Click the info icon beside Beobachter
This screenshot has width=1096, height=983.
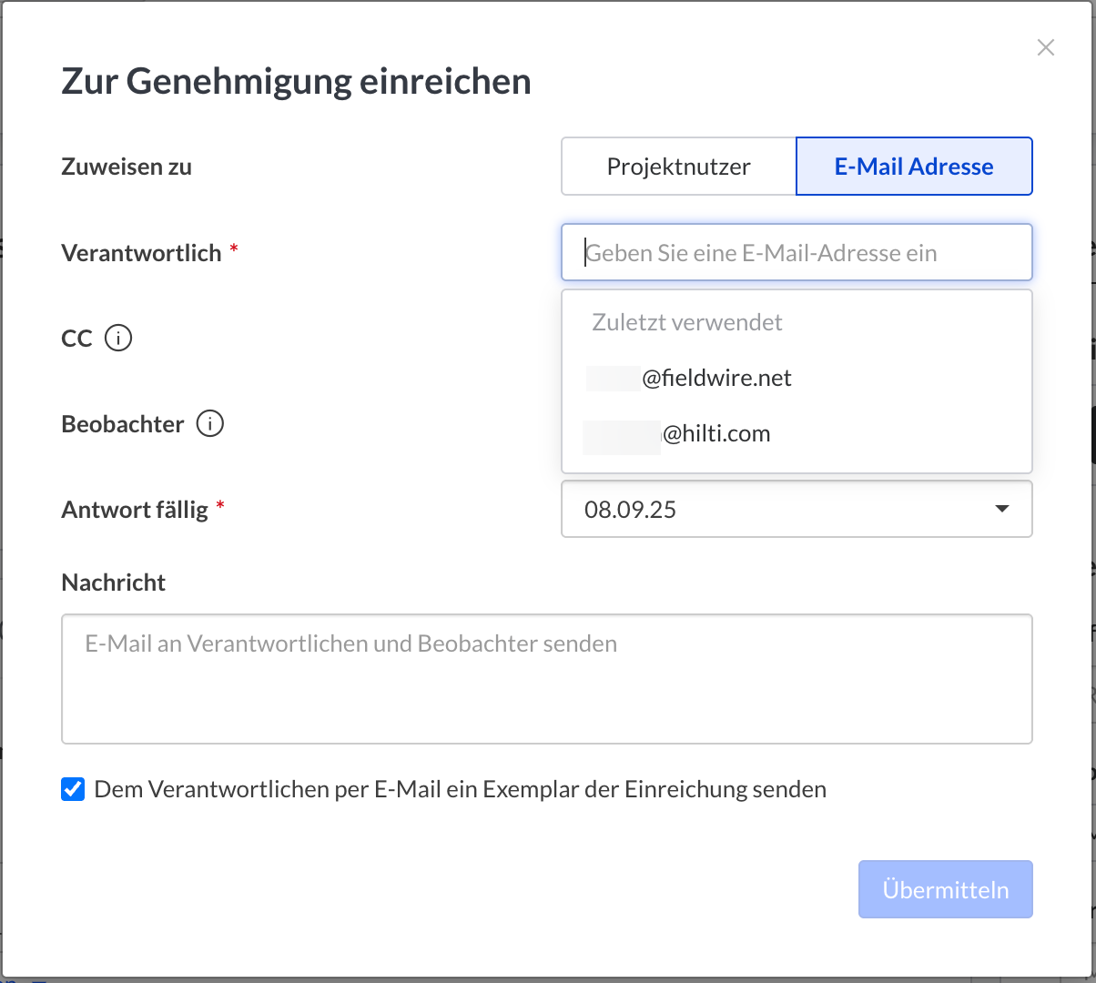[x=209, y=424]
